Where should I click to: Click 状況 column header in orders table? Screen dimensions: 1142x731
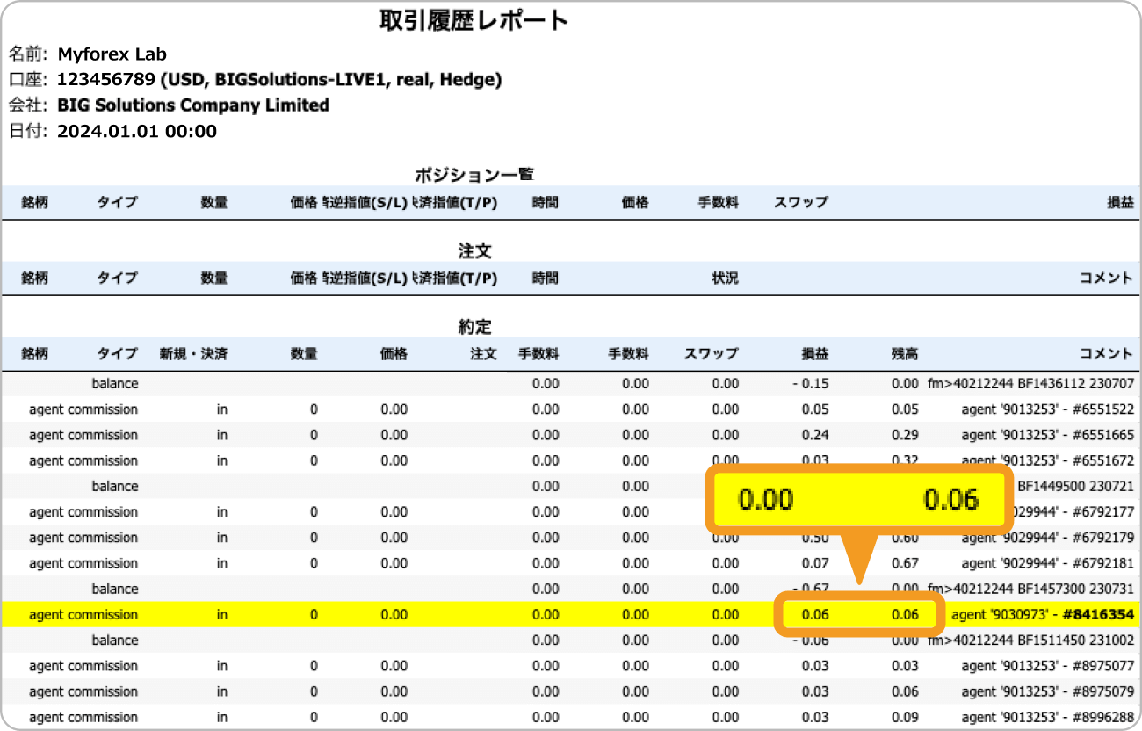(725, 278)
